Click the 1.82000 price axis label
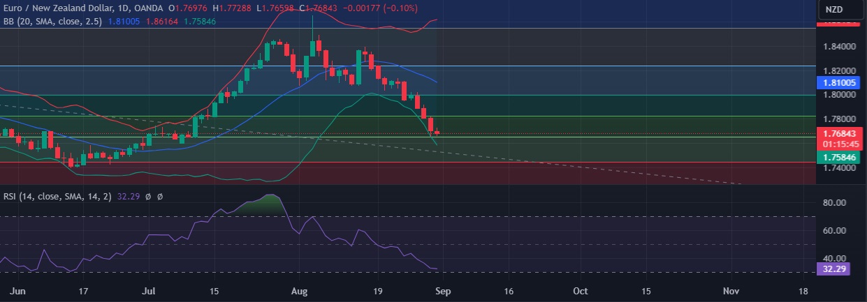This screenshot has width=867, height=302. point(838,71)
